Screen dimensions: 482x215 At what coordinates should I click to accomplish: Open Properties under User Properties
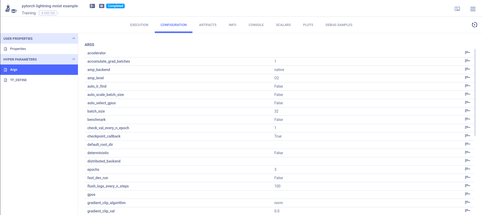[x=18, y=49]
